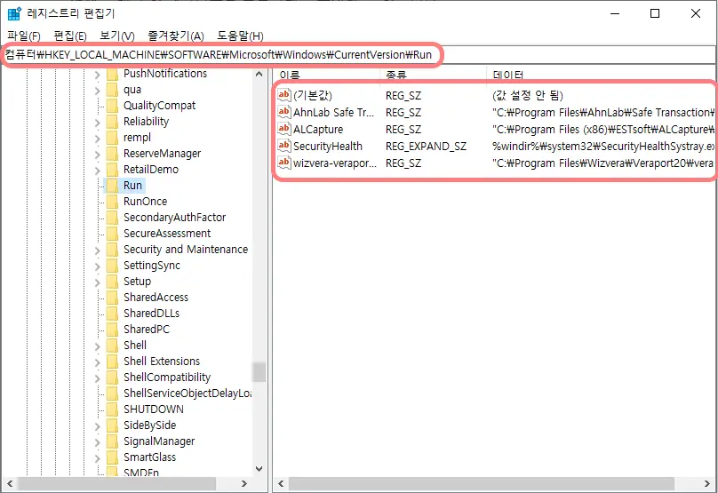
Task: Click tree pane horizontal scroll-right arrow
Action: point(244,483)
